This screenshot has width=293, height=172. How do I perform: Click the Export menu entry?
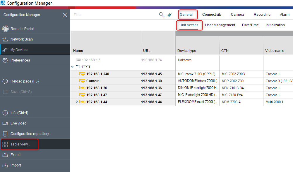(16, 155)
